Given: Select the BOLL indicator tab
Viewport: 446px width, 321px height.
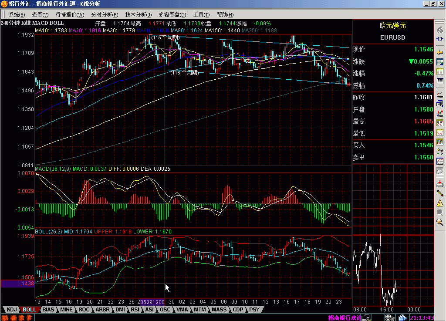Looking at the screenshot, I should click(29, 310).
